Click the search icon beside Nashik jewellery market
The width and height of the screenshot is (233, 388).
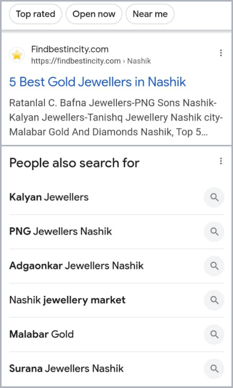(x=214, y=300)
